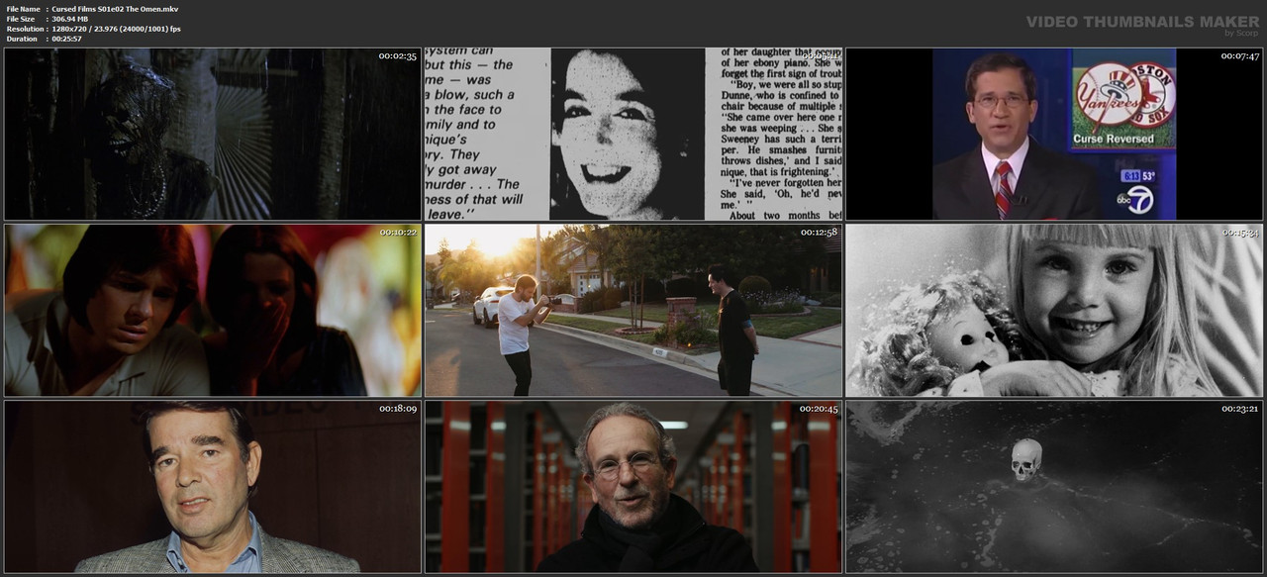Click the '00:10:22' timestamp label
This screenshot has width=1267, height=577.
pyautogui.click(x=398, y=233)
